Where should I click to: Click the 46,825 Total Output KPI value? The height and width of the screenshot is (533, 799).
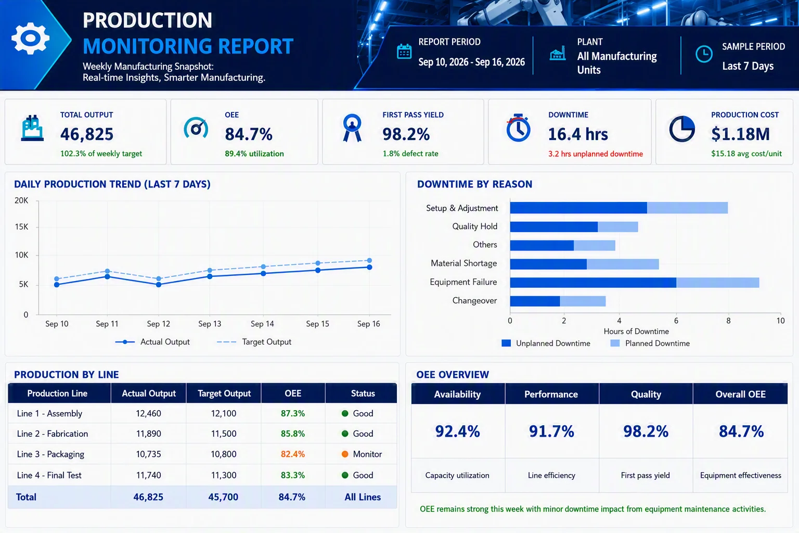point(87,134)
